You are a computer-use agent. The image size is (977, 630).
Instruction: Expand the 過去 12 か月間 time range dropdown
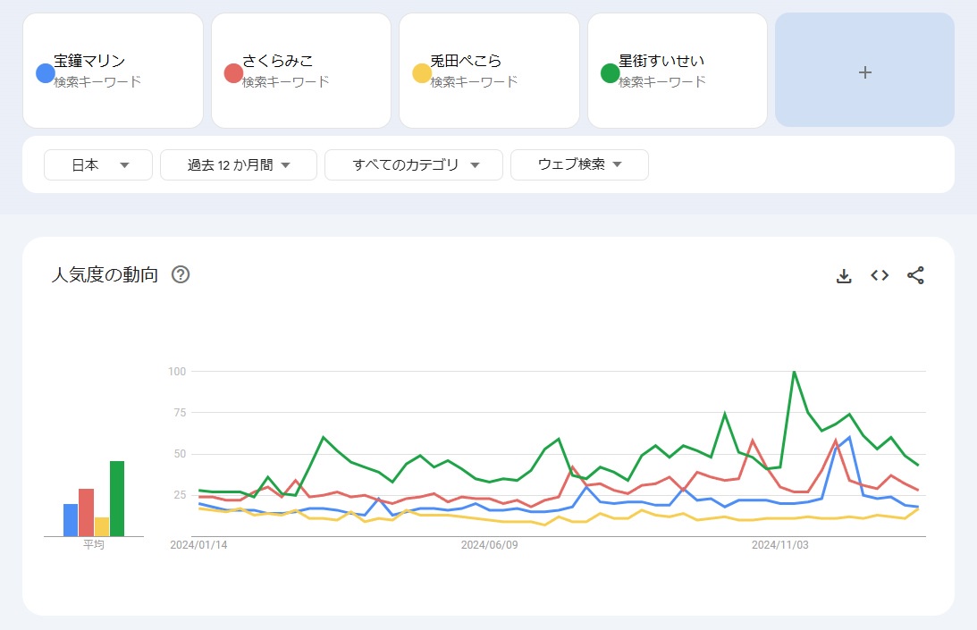[239, 164]
